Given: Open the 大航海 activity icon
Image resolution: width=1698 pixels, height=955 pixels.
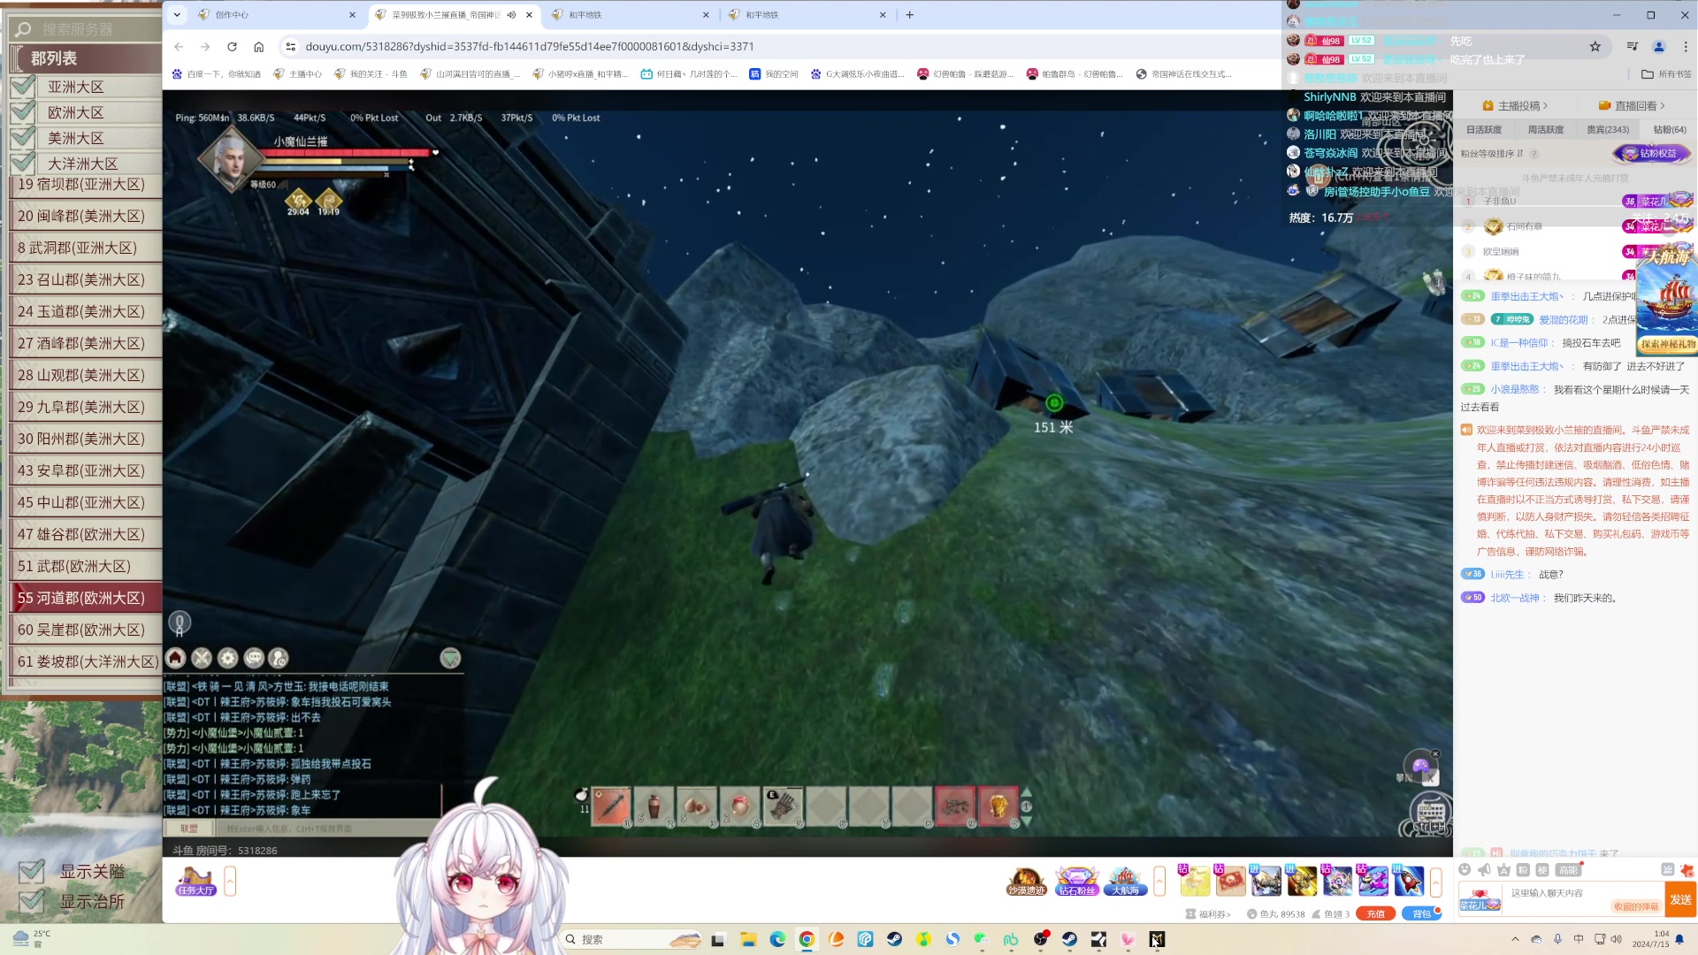Looking at the screenshot, I should [x=1125, y=881].
